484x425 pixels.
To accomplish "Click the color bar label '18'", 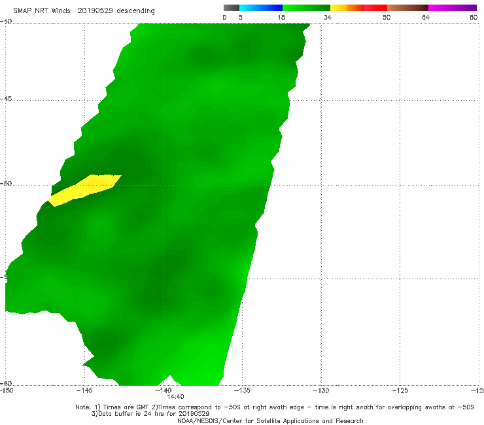I will pyautogui.click(x=281, y=18).
